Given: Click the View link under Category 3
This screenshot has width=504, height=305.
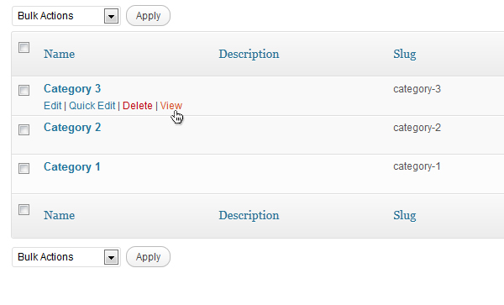Looking at the screenshot, I should [x=171, y=106].
